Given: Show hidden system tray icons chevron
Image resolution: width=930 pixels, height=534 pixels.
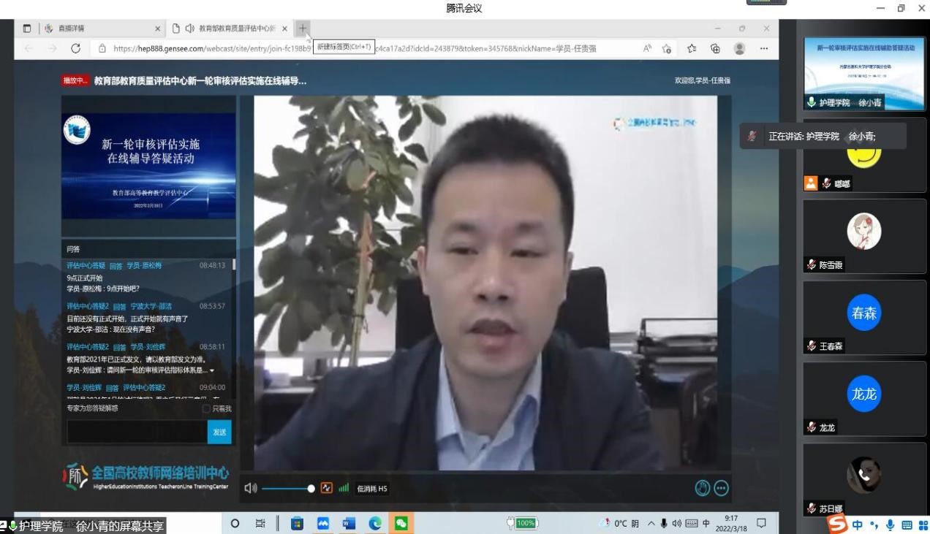Looking at the screenshot, I should click(x=651, y=523).
